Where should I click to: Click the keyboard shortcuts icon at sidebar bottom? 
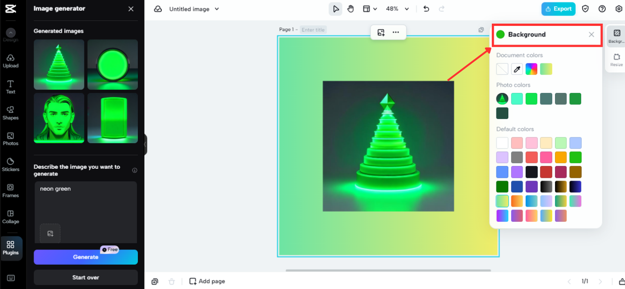(x=11, y=278)
